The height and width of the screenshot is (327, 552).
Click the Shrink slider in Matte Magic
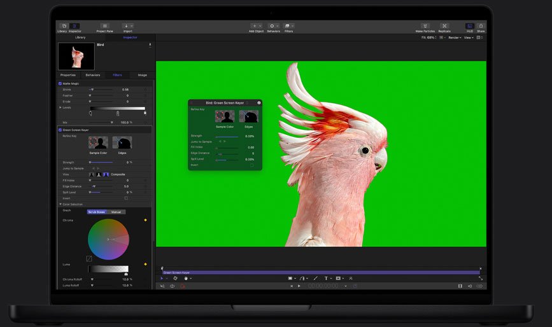click(x=101, y=90)
